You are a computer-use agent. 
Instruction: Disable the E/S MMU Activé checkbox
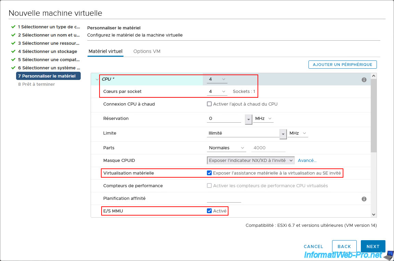click(209, 211)
